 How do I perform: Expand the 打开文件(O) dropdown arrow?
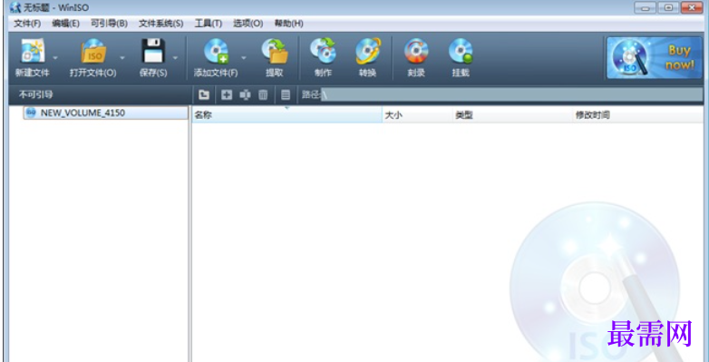point(122,57)
